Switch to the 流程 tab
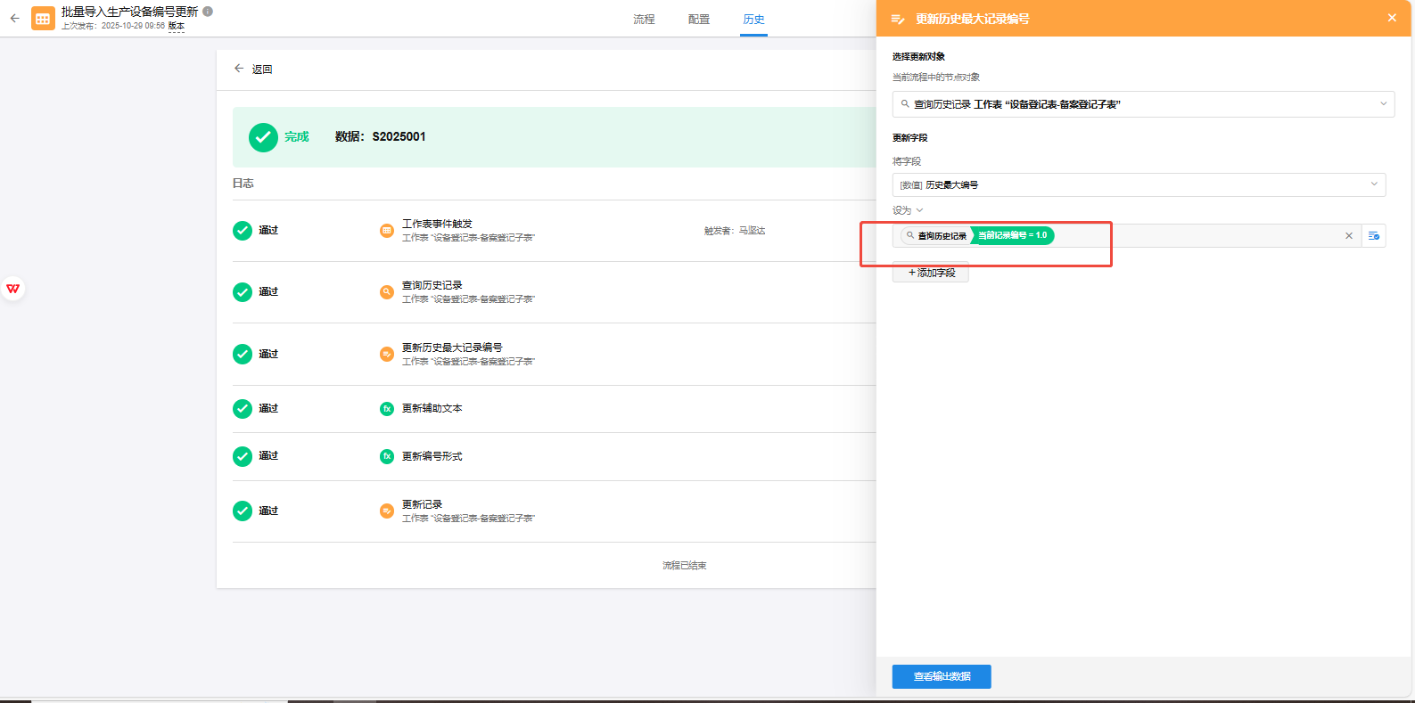 644,20
